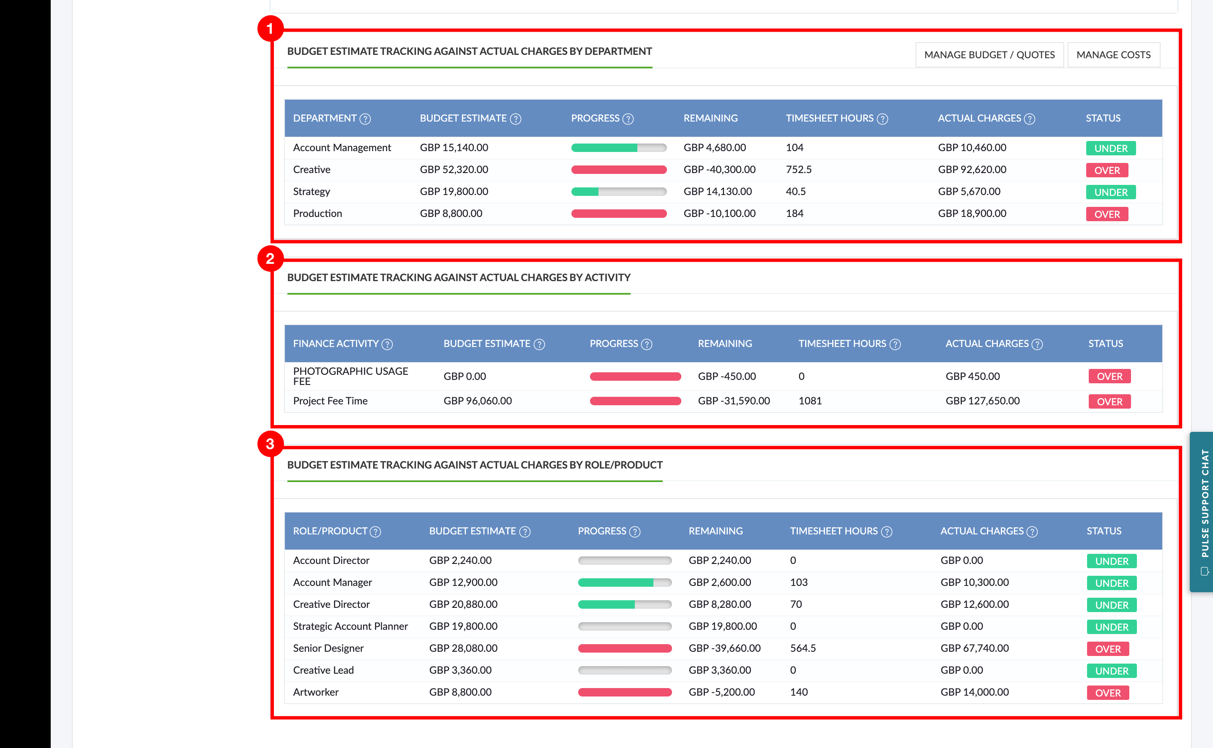
Task: Click the OVER badge for Artworker
Action: coord(1108,693)
